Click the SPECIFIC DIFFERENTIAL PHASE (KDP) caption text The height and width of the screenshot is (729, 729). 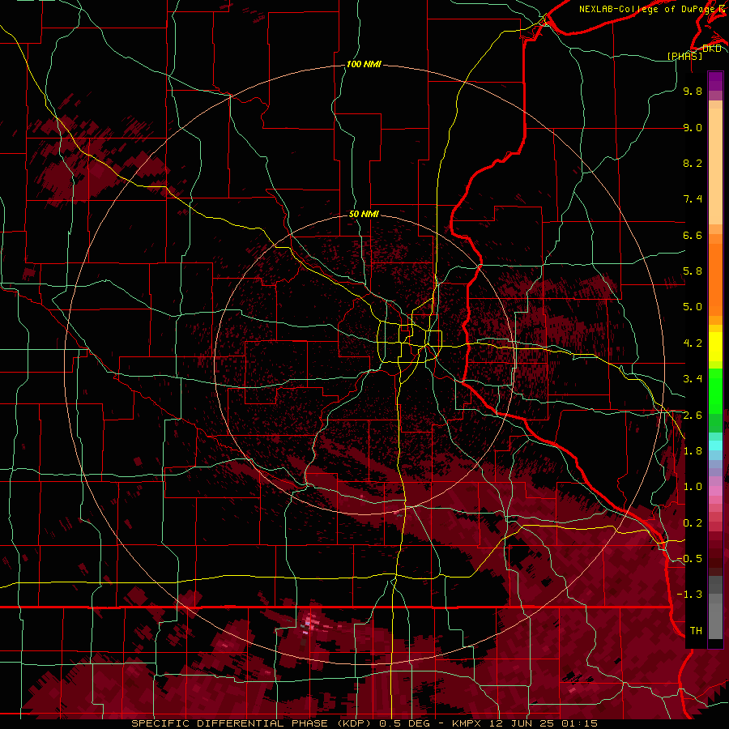(x=253, y=723)
